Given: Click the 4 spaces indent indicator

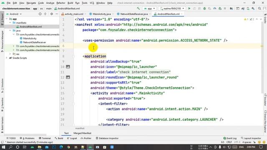Looking at the screenshot, I should click(247, 142).
